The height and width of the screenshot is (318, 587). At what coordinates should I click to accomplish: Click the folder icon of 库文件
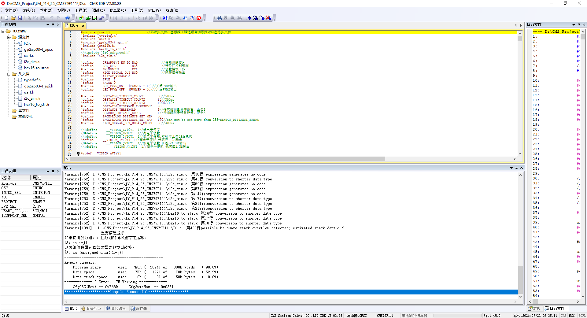[x=14, y=111]
